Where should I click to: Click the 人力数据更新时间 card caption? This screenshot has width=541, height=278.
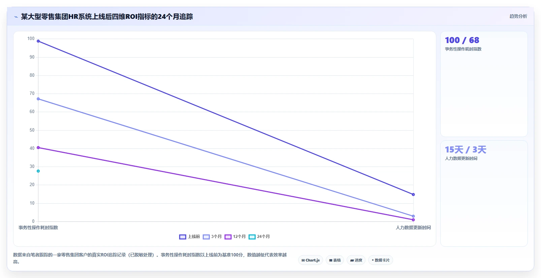[461, 159]
